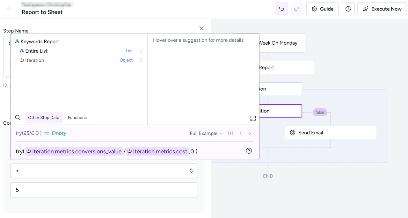
Task: Open the less-than operator dropdown
Action: (104, 171)
